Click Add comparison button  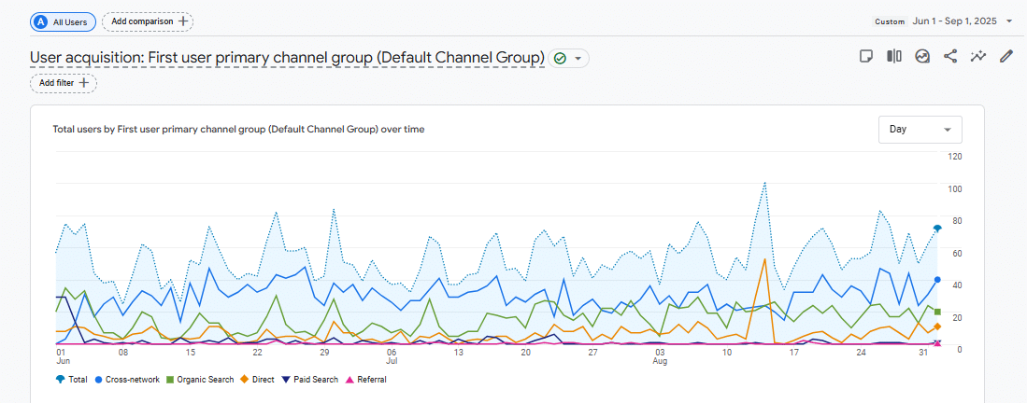pyautogui.click(x=147, y=21)
